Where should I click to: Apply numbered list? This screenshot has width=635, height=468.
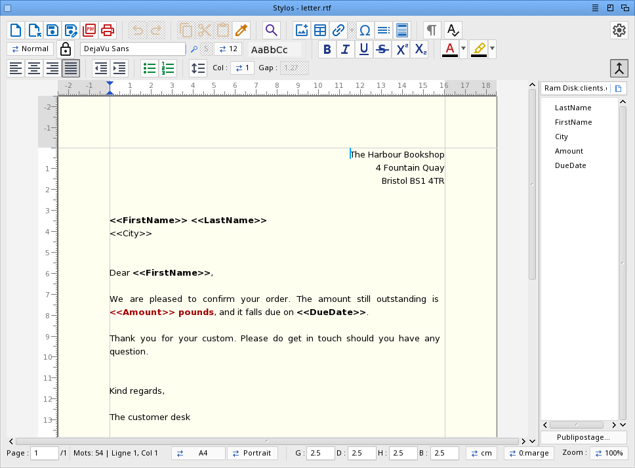tap(168, 68)
